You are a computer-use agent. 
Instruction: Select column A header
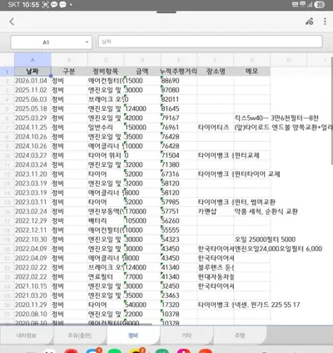point(32,60)
